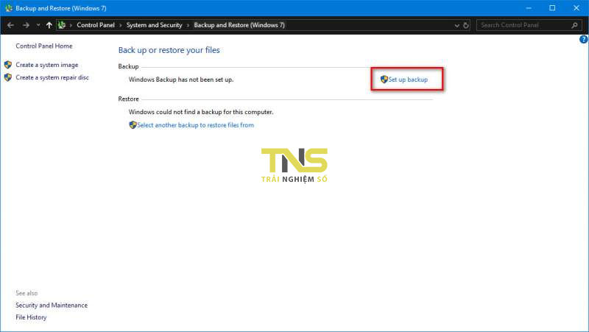Open Control Panel breadcrumb
Screen dimensions: 589x332
coord(96,25)
